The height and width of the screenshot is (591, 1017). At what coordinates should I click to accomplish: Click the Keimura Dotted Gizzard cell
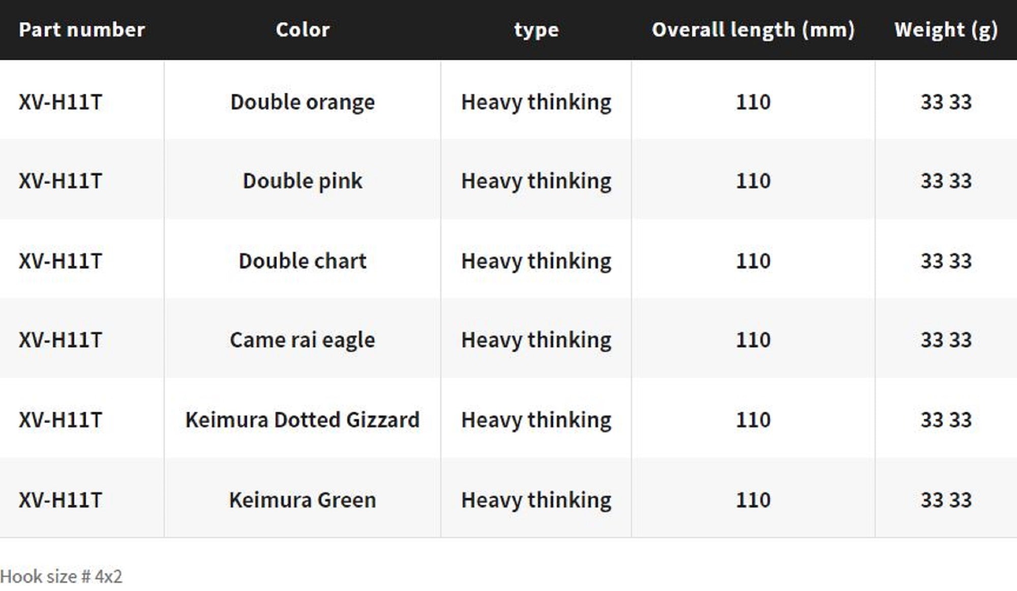point(303,420)
